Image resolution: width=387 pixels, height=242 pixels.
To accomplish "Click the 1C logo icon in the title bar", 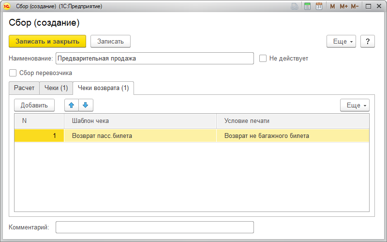I will click(x=7, y=6).
